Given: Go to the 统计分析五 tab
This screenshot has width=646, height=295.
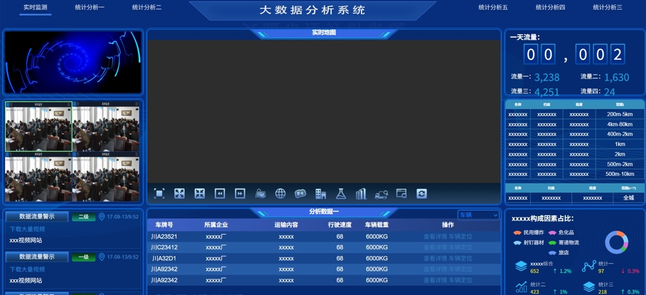Looking at the screenshot, I should coord(493,8).
